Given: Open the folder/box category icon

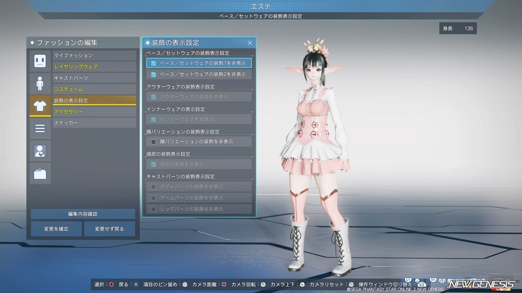Looking at the screenshot, I should coord(40,174).
